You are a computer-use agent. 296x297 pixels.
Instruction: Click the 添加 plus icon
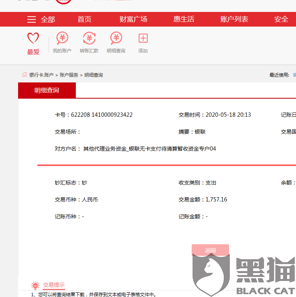tap(143, 38)
